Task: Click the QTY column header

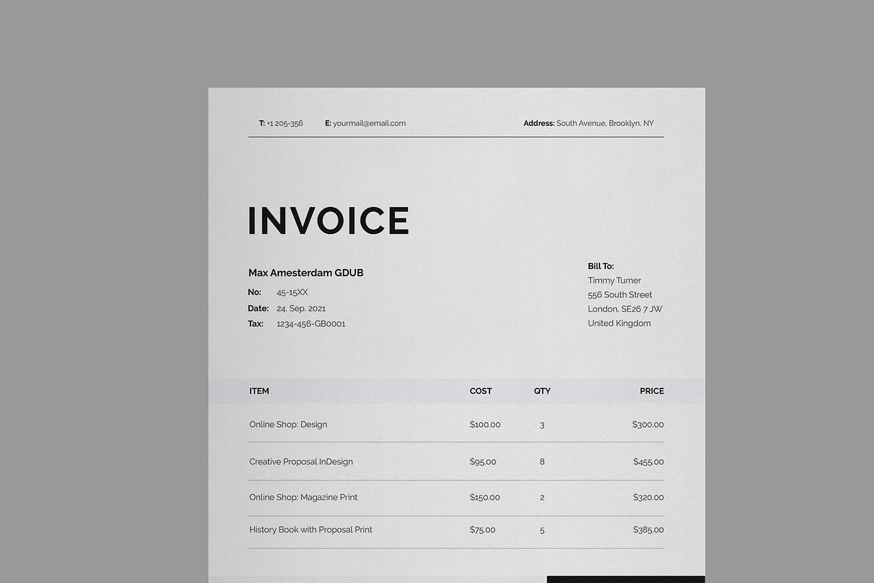Action: click(542, 391)
